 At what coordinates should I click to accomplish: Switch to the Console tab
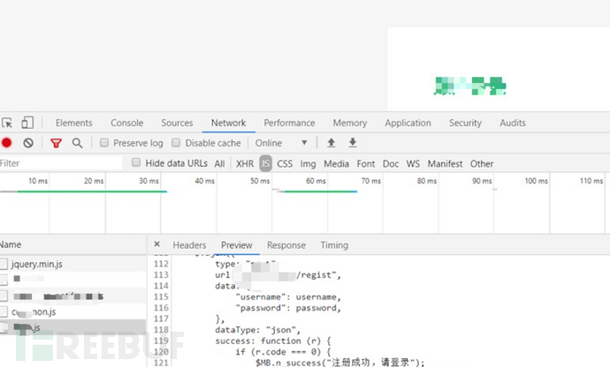coord(126,124)
